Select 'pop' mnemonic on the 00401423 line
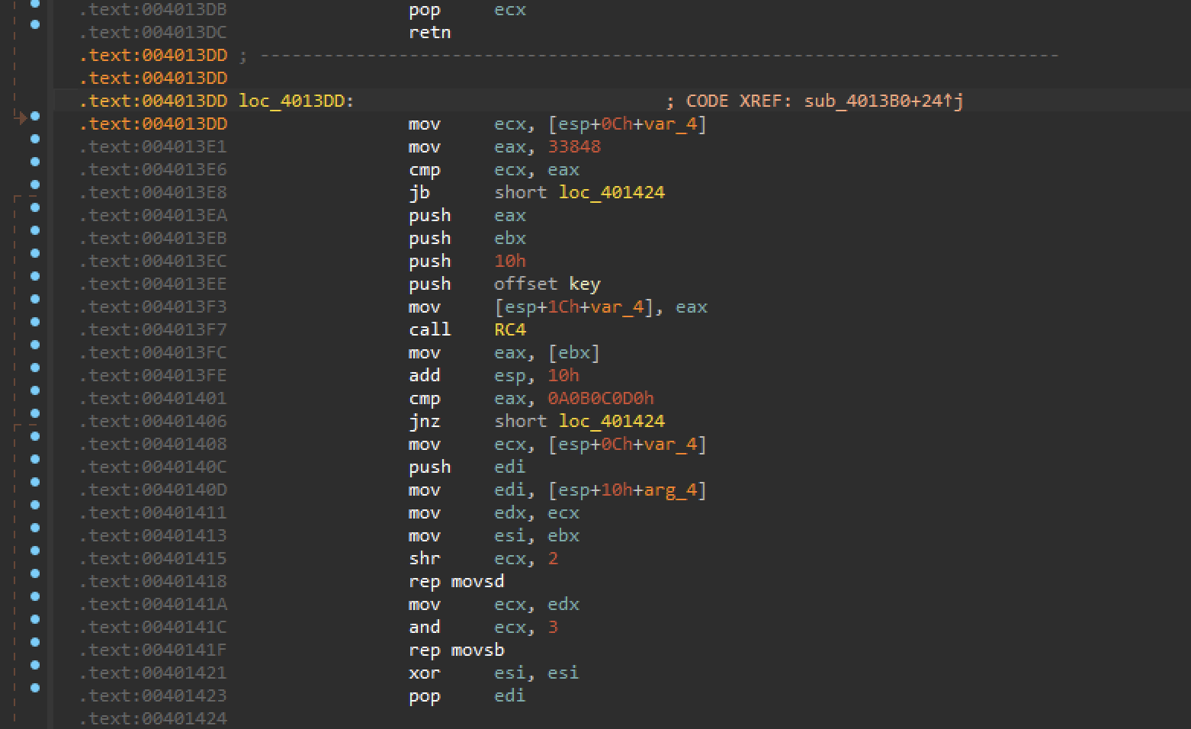 [x=425, y=696]
